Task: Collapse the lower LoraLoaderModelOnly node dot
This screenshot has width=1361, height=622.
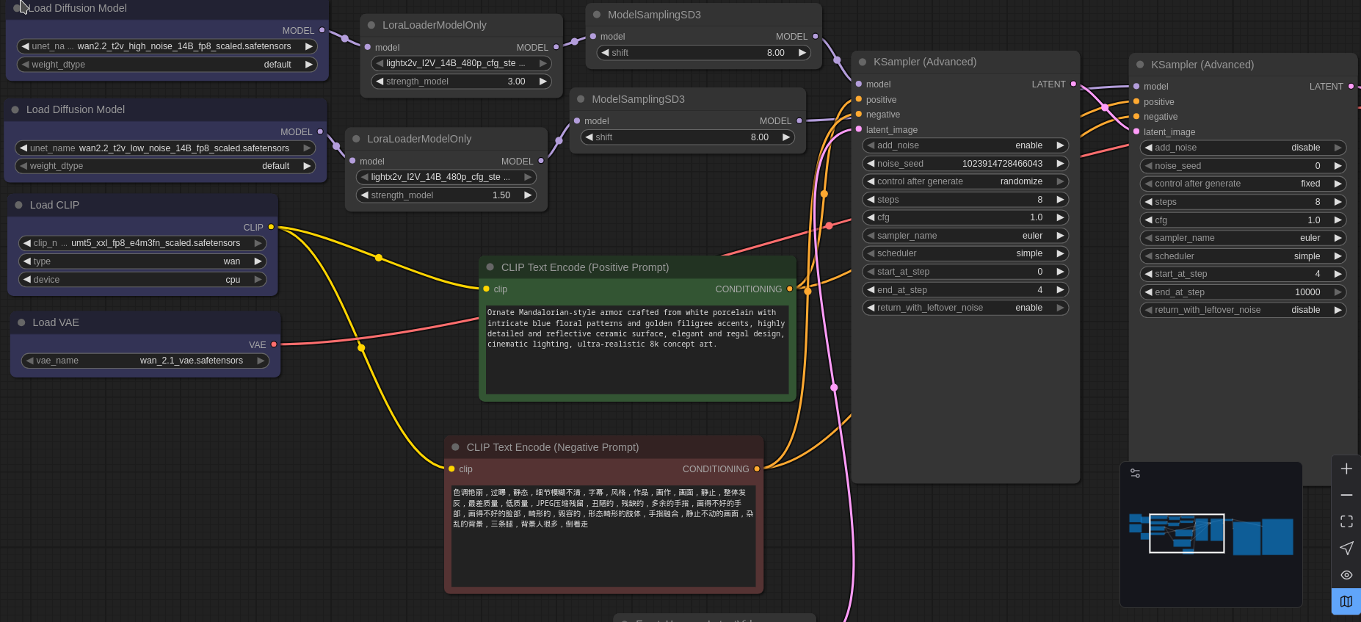Action: tap(356, 139)
